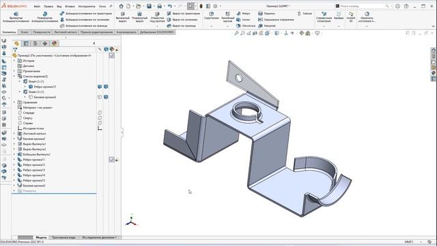The image size is (437, 246).
Task: Switch to the ConfigurationManager tab icon
Action: (x=36, y=43)
